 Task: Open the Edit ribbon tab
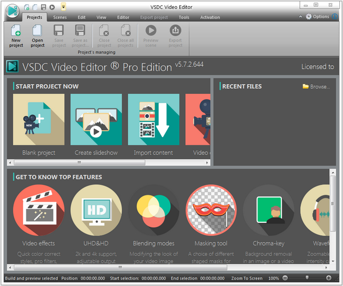point(82,17)
